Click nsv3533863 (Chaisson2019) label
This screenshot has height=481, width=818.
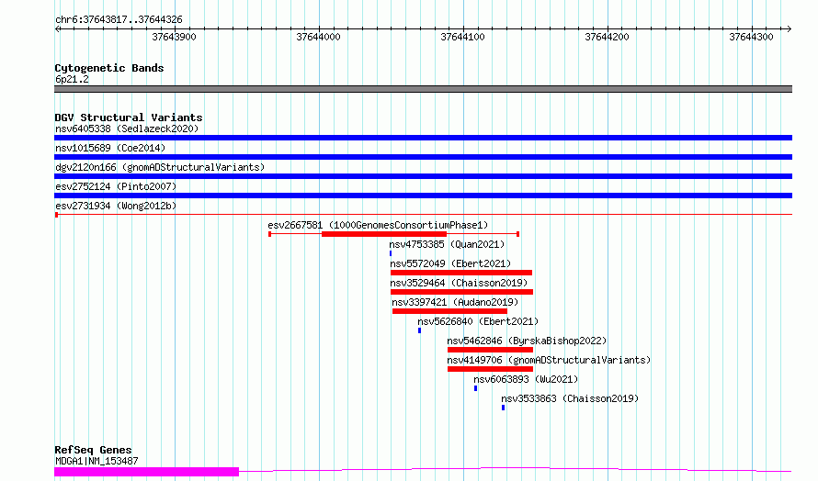[x=570, y=398]
